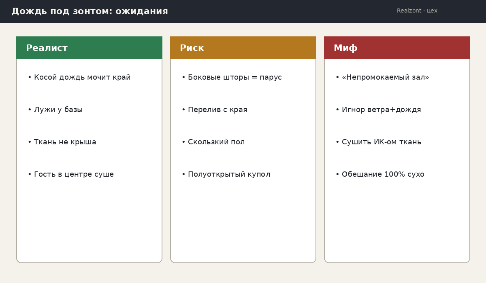
Task: Click the «Realzont · цех» label
Action: point(417,11)
